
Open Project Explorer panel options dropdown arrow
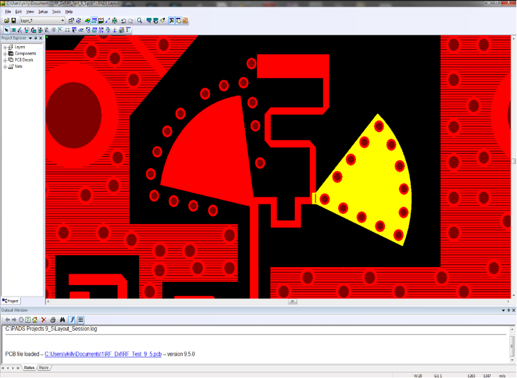(30, 38)
